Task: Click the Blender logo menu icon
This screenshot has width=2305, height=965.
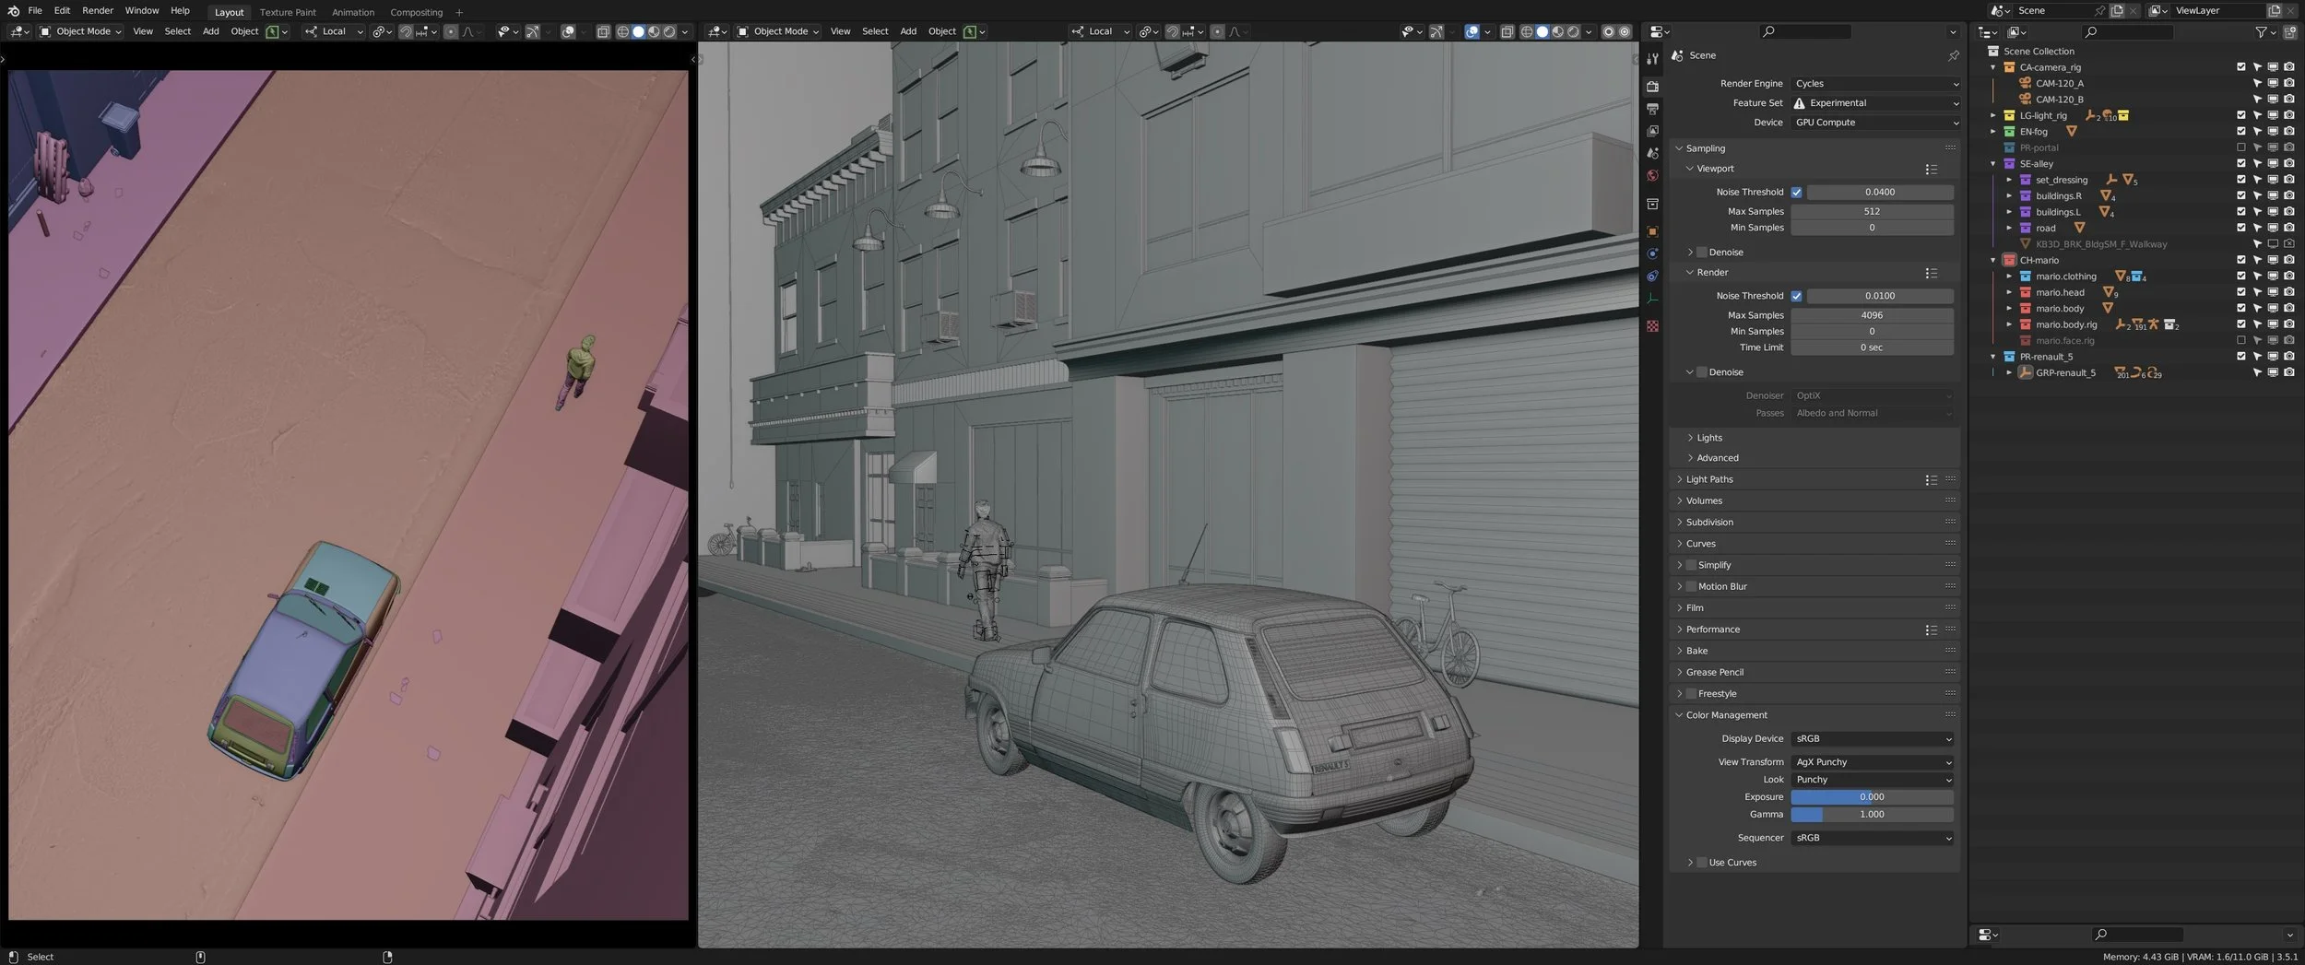Action: click(x=13, y=11)
